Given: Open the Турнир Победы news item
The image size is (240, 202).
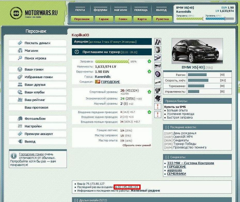Looking at the screenshot, I should coord(185,144).
